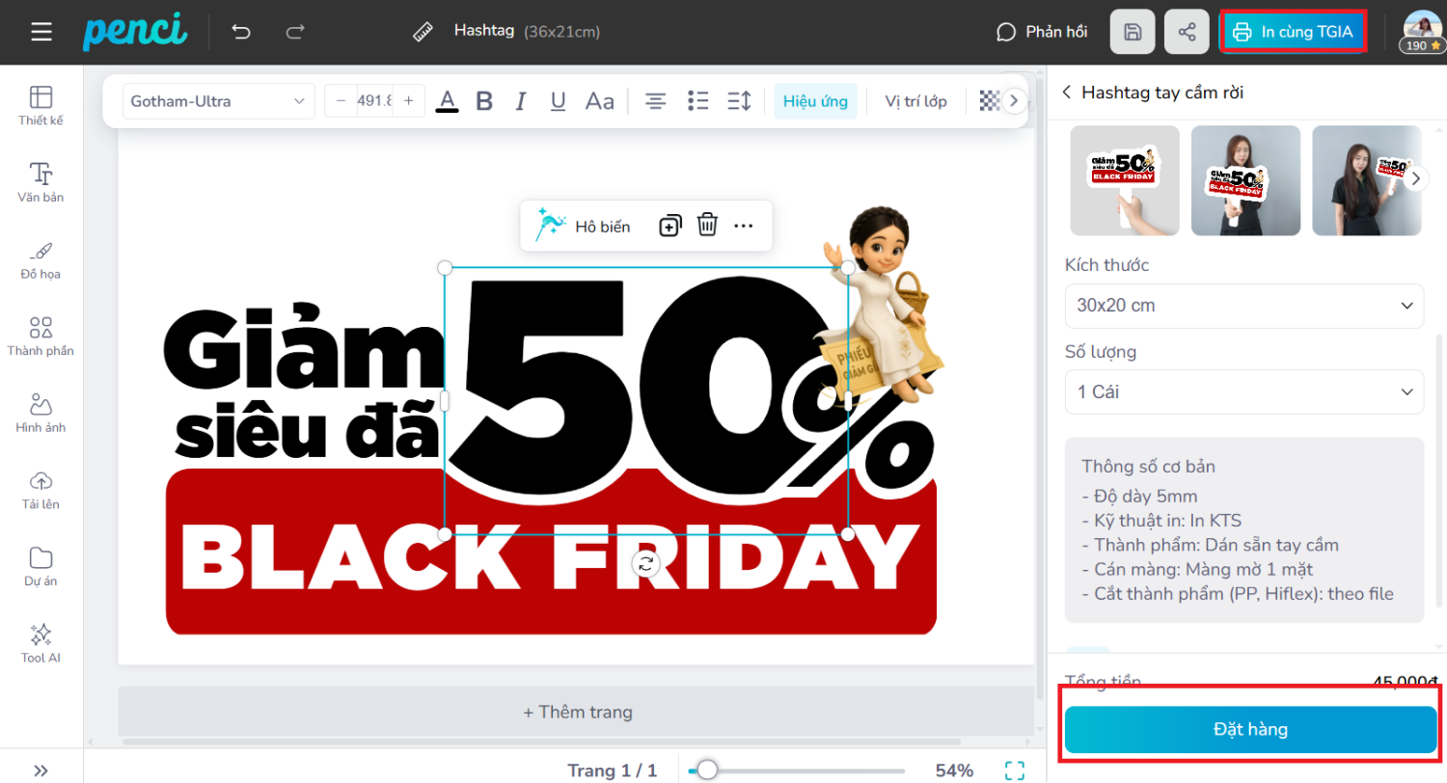1447x783 pixels.
Task: Duplicate the selected element
Action: (x=669, y=226)
